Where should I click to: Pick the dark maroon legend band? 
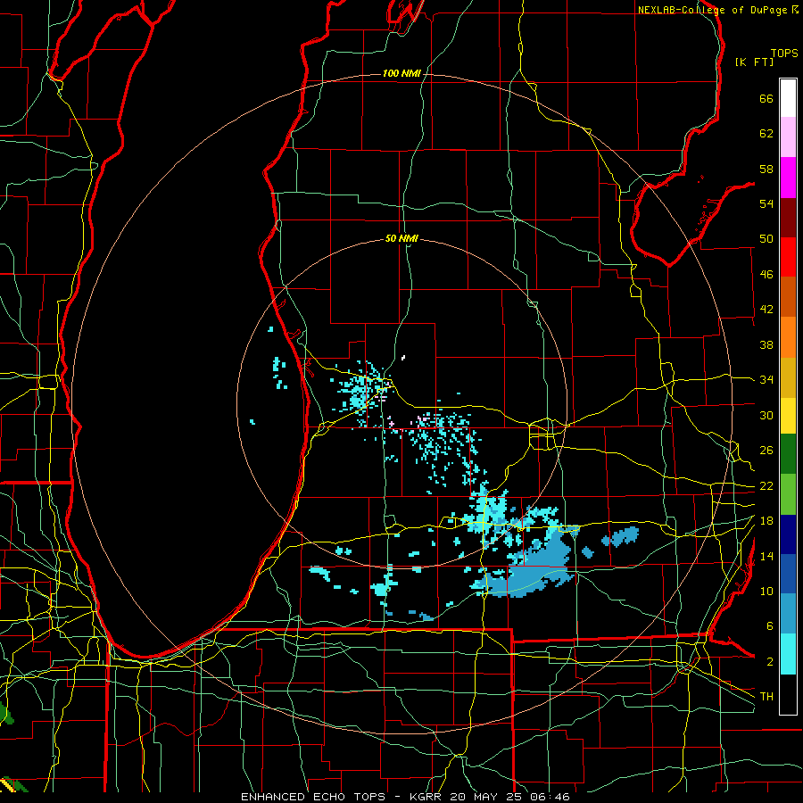point(788,217)
